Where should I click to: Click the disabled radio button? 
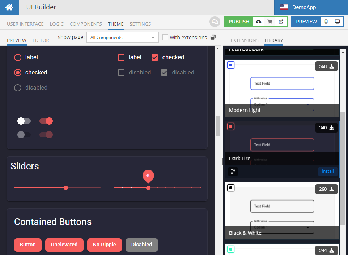point(18,88)
